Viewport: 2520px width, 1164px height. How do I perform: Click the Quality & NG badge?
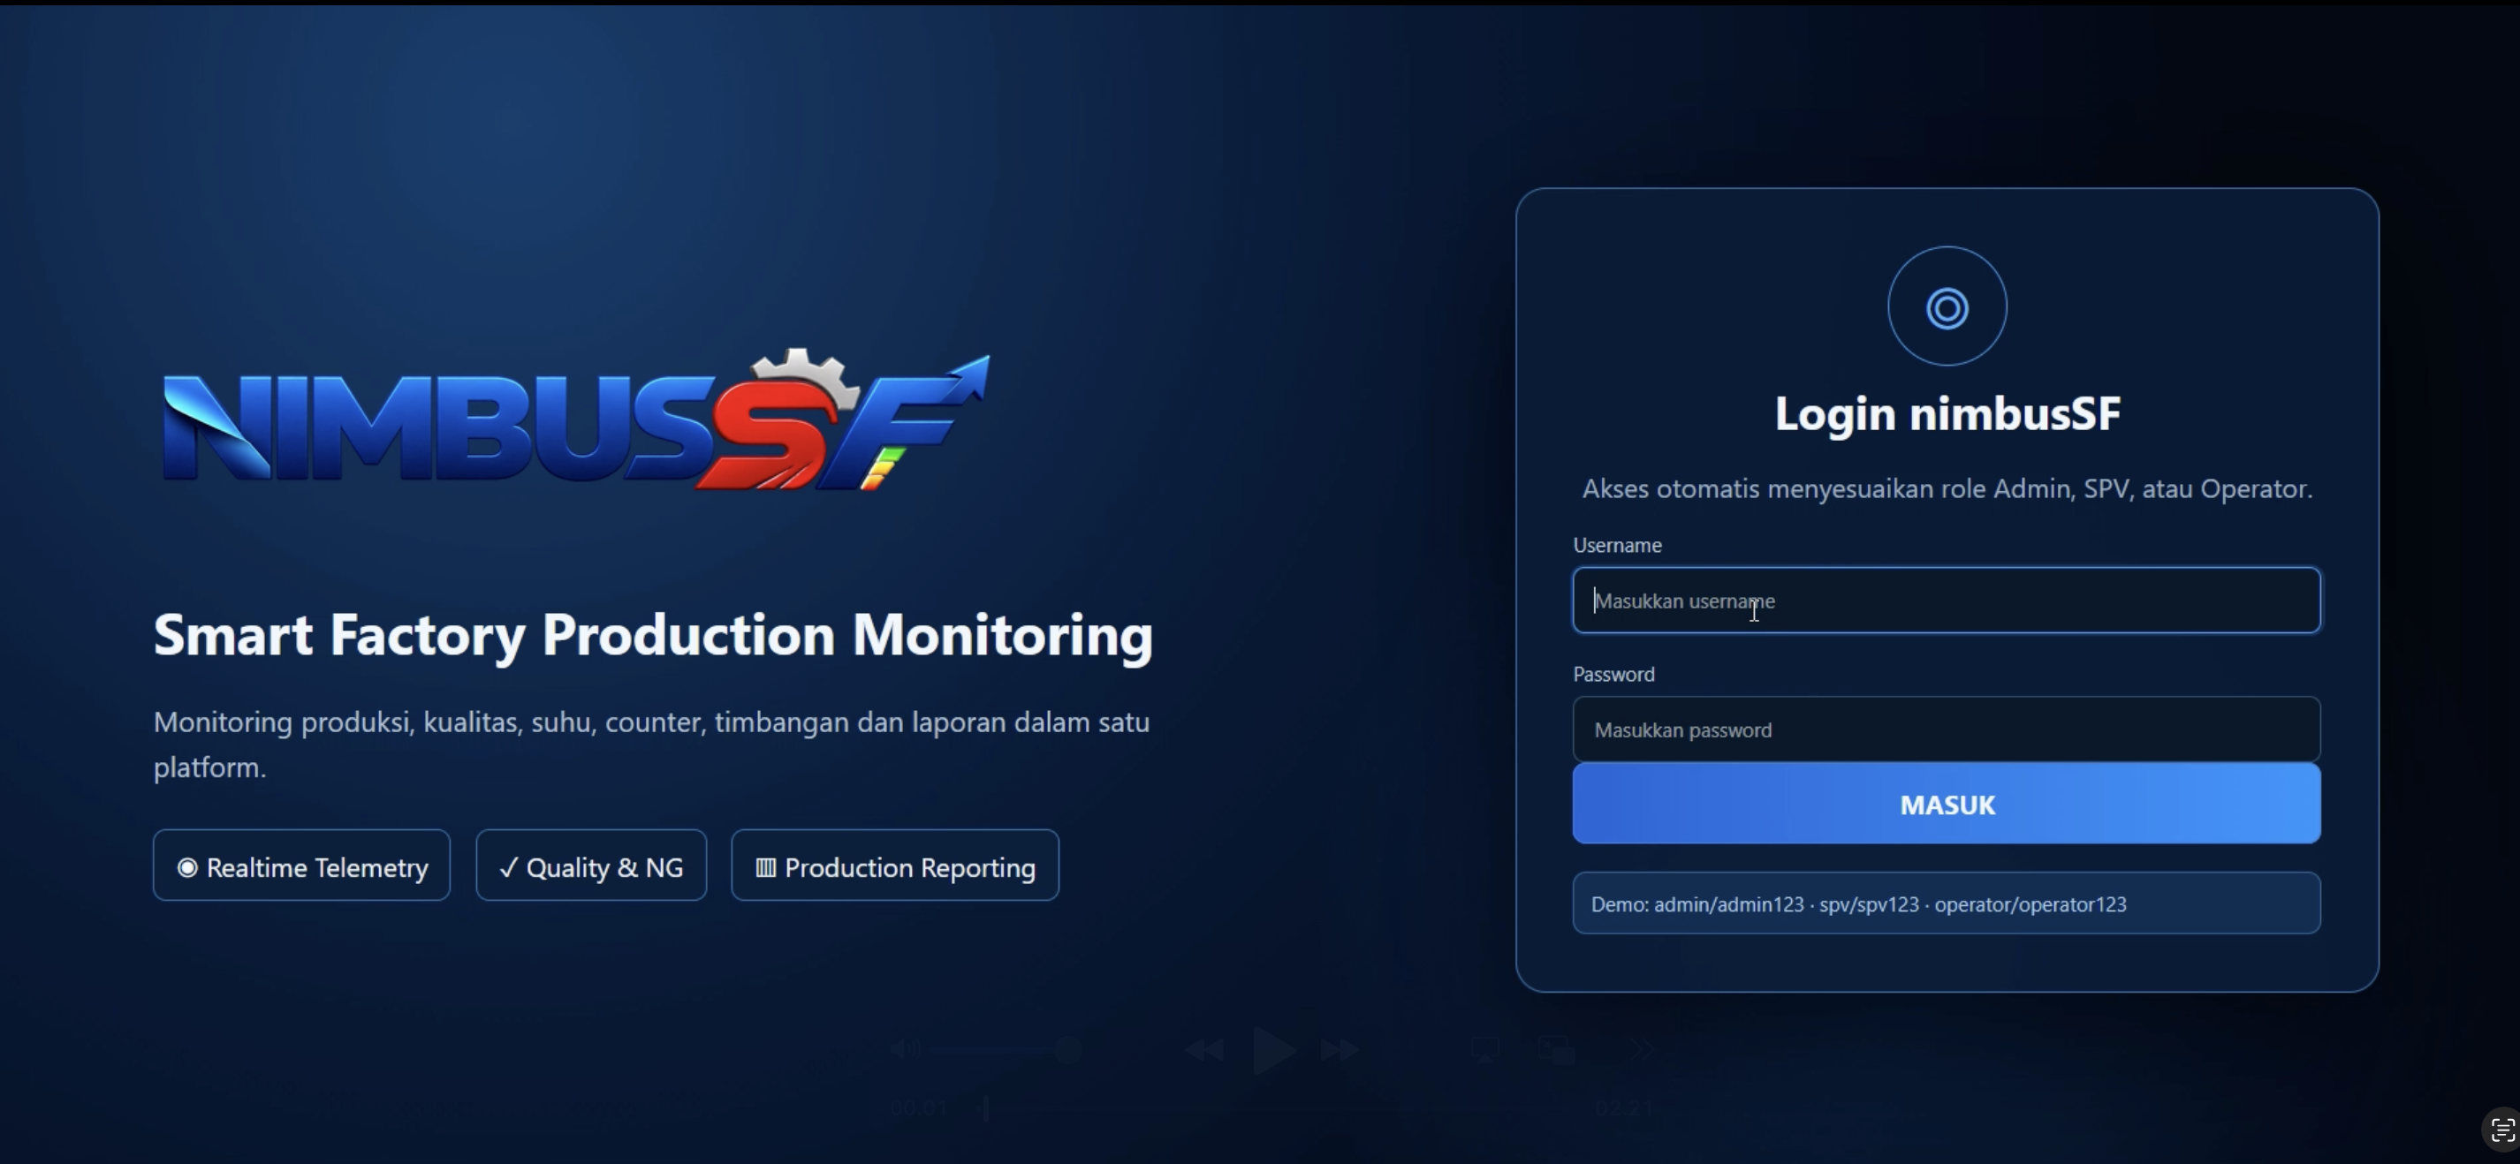[x=591, y=865]
